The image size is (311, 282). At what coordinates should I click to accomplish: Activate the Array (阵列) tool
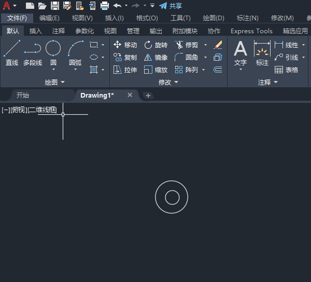click(x=187, y=70)
